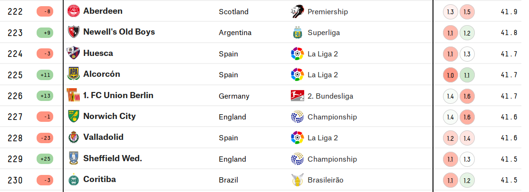529x192 pixels.
Task: Click the Coritiba green crest icon
Action: (x=74, y=180)
